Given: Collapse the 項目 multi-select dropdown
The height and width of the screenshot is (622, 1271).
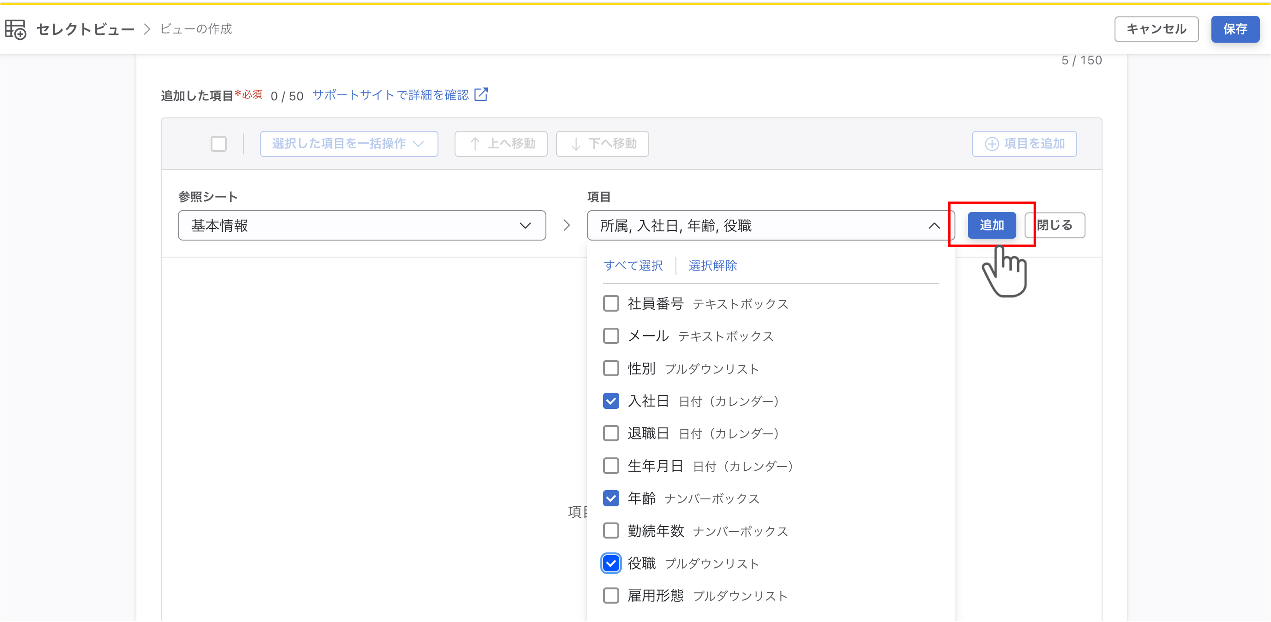Looking at the screenshot, I should point(933,226).
